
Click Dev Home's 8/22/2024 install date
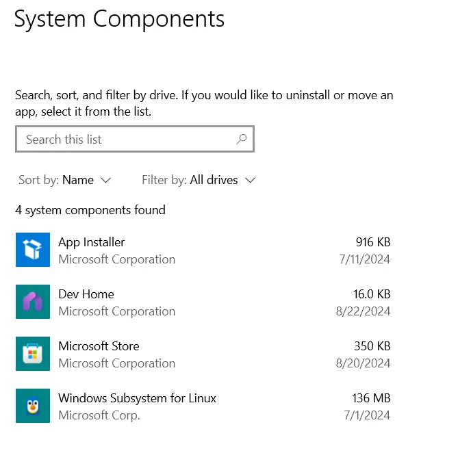pos(364,311)
